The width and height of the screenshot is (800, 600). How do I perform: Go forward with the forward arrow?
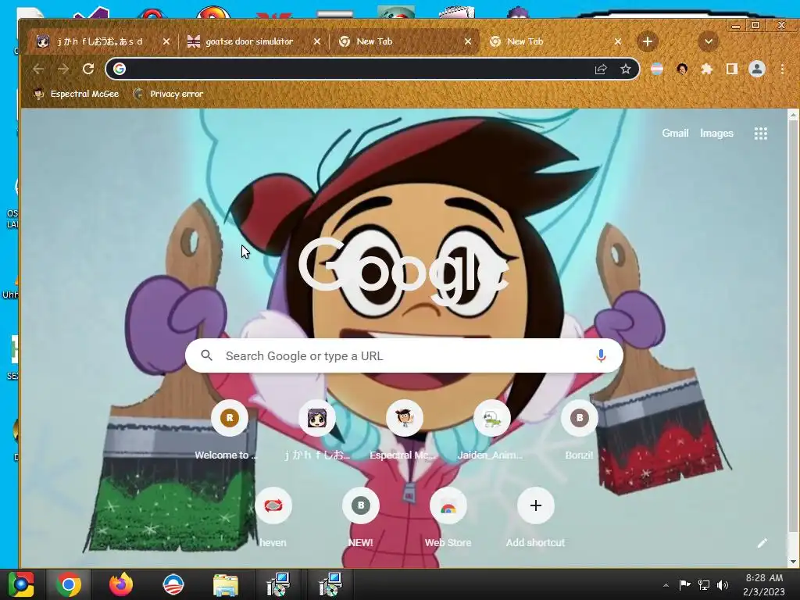(x=63, y=69)
